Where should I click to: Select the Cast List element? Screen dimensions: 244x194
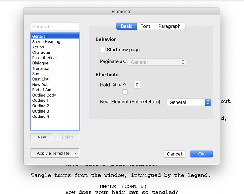(x=40, y=79)
